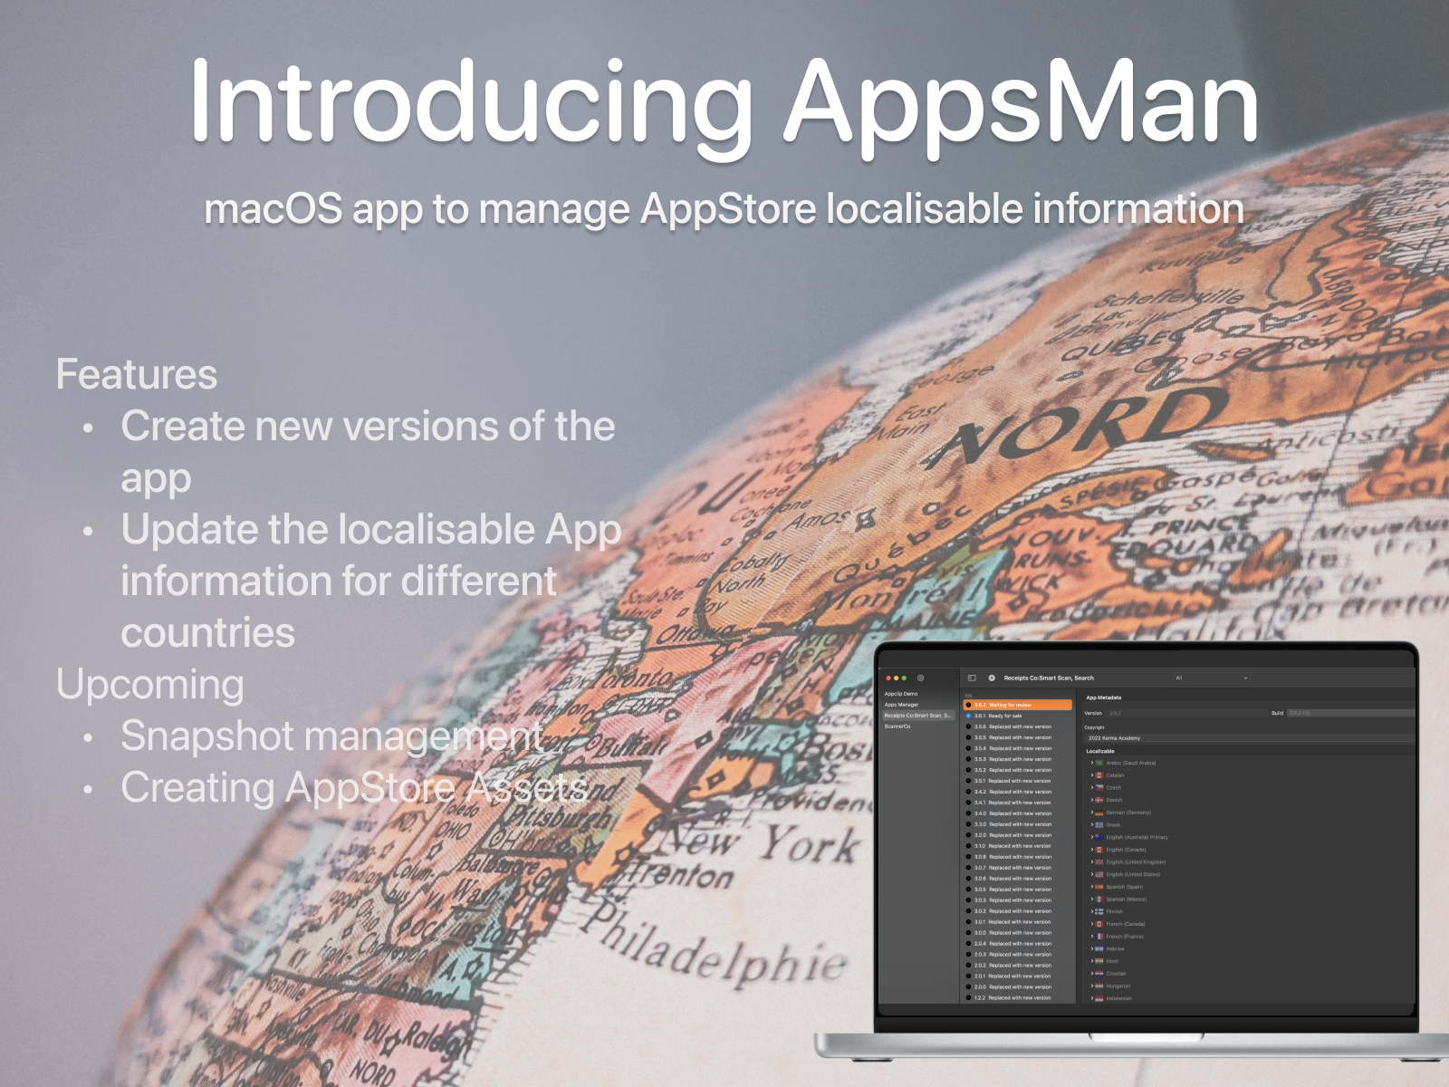Click the Version field showing 3.6.2
Viewport: 1449px width, 1087px height.
pyautogui.click(x=1186, y=713)
